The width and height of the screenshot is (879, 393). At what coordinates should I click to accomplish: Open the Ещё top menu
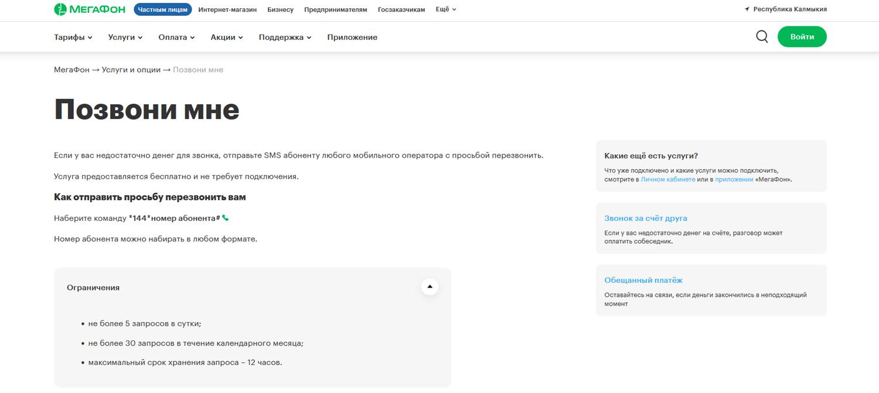point(446,9)
